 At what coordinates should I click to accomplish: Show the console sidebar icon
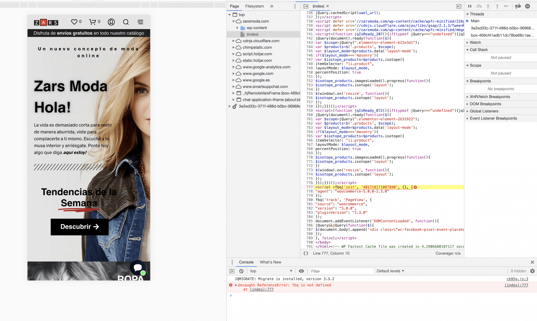point(232,271)
